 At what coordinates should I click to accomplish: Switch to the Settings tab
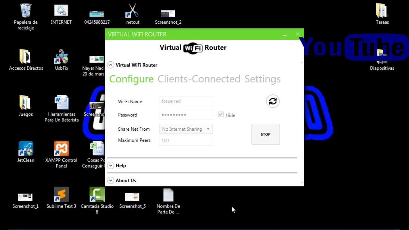click(262, 79)
